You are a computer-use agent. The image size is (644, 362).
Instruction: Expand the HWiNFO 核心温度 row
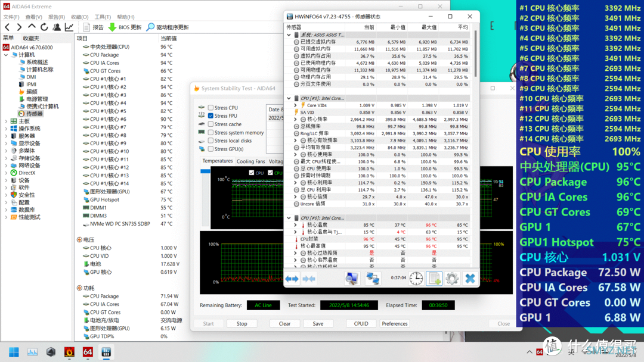point(295,225)
